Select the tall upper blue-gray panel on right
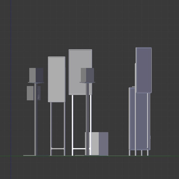This screenshot has width=179, height=179. [144, 70]
